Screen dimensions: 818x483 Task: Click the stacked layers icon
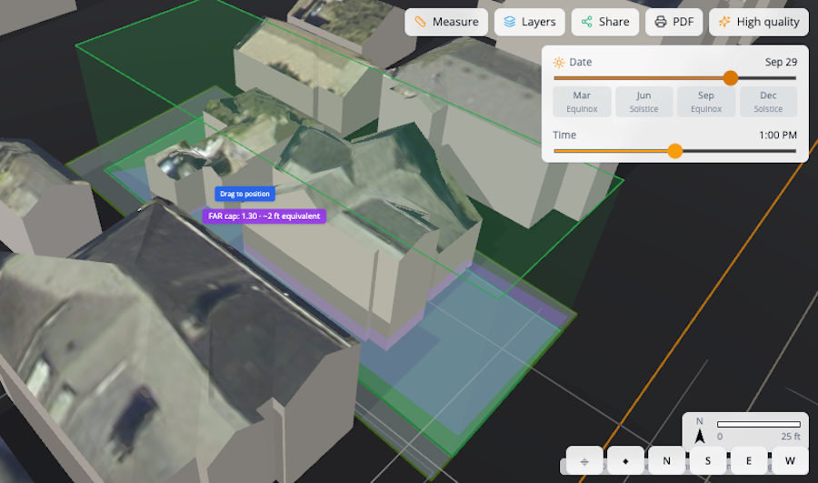[x=509, y=22]
